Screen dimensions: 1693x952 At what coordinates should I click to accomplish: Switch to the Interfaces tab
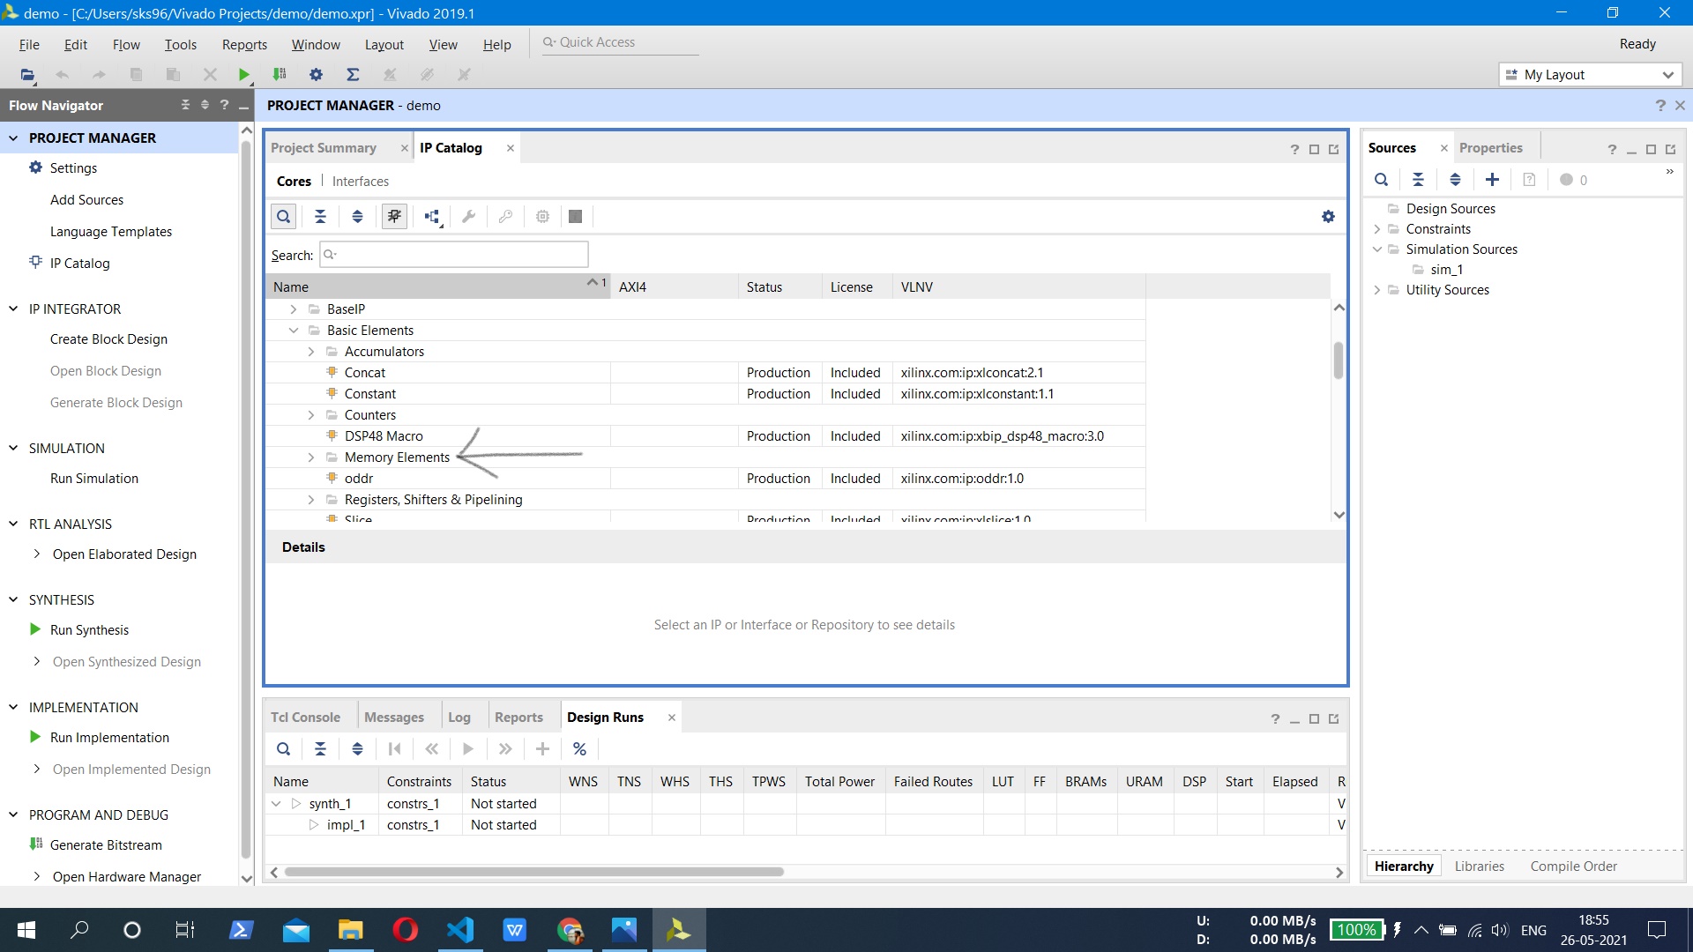pyautogui.click(x=360, y=181)
